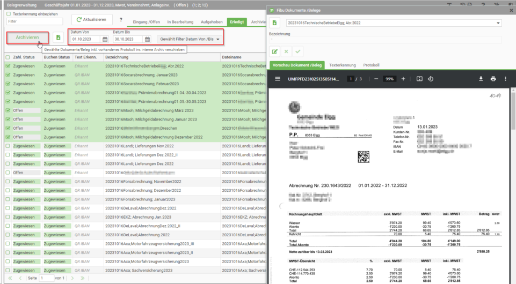Click the Aktualisieren button
Image resolution: width=516 pixels, height=284 pixels.
(92, 19)
